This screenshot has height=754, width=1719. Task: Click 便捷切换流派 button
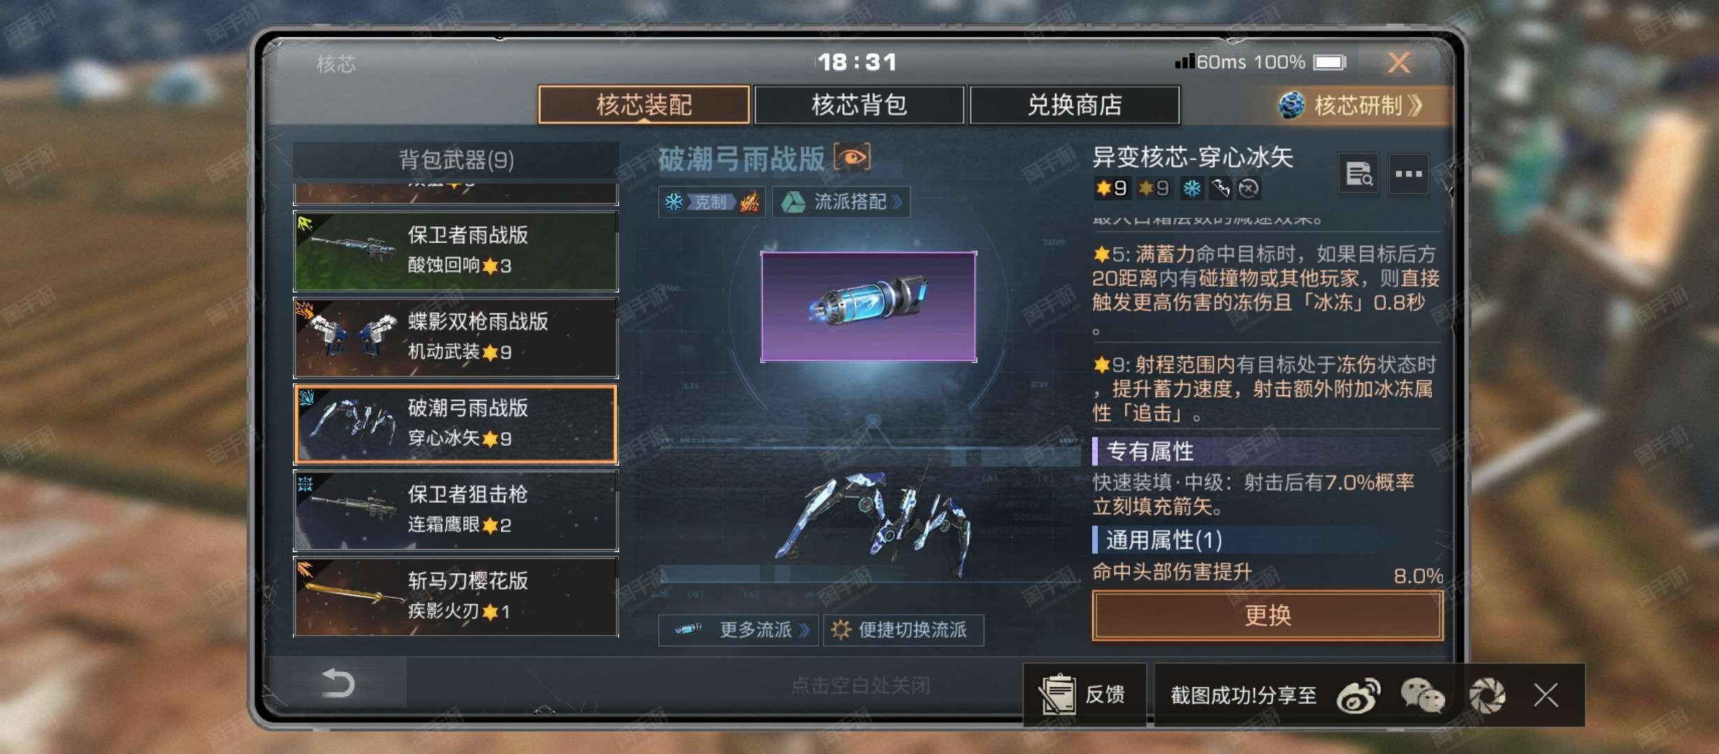904,630
